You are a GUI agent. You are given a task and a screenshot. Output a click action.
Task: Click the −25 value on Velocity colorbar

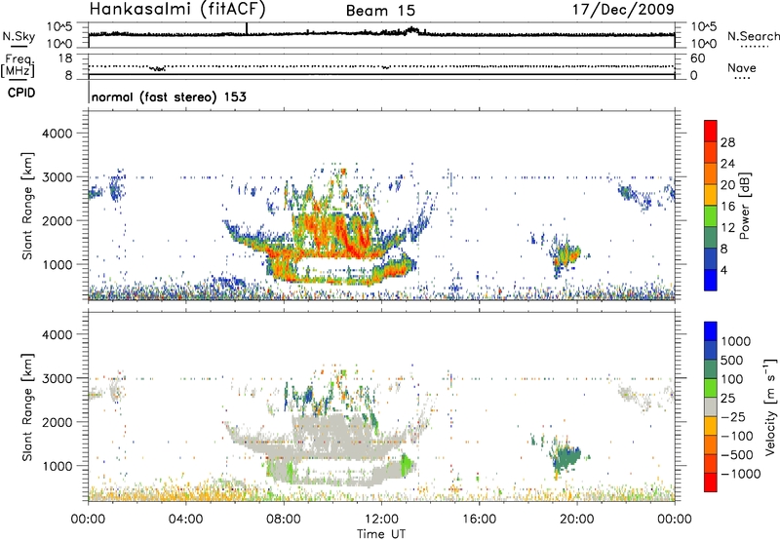click(733, 417)
